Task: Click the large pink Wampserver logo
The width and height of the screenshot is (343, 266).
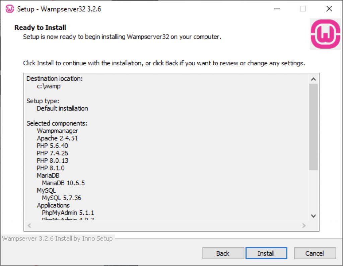Action: (326, 34)
